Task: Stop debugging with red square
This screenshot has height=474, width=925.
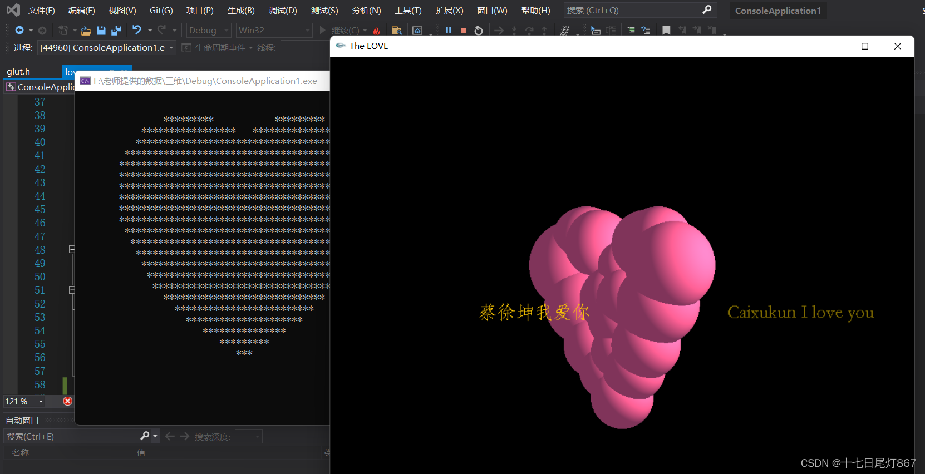Action: tap(464, 30)
